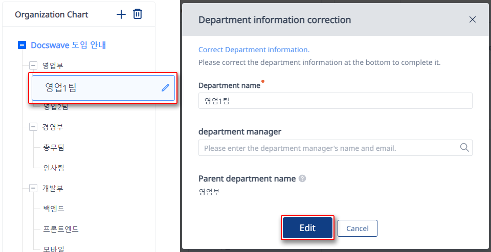Viewport: 491px width, 252px height.
Task: Select 프론트엔드 in the tree
Action: click(61, 229)
